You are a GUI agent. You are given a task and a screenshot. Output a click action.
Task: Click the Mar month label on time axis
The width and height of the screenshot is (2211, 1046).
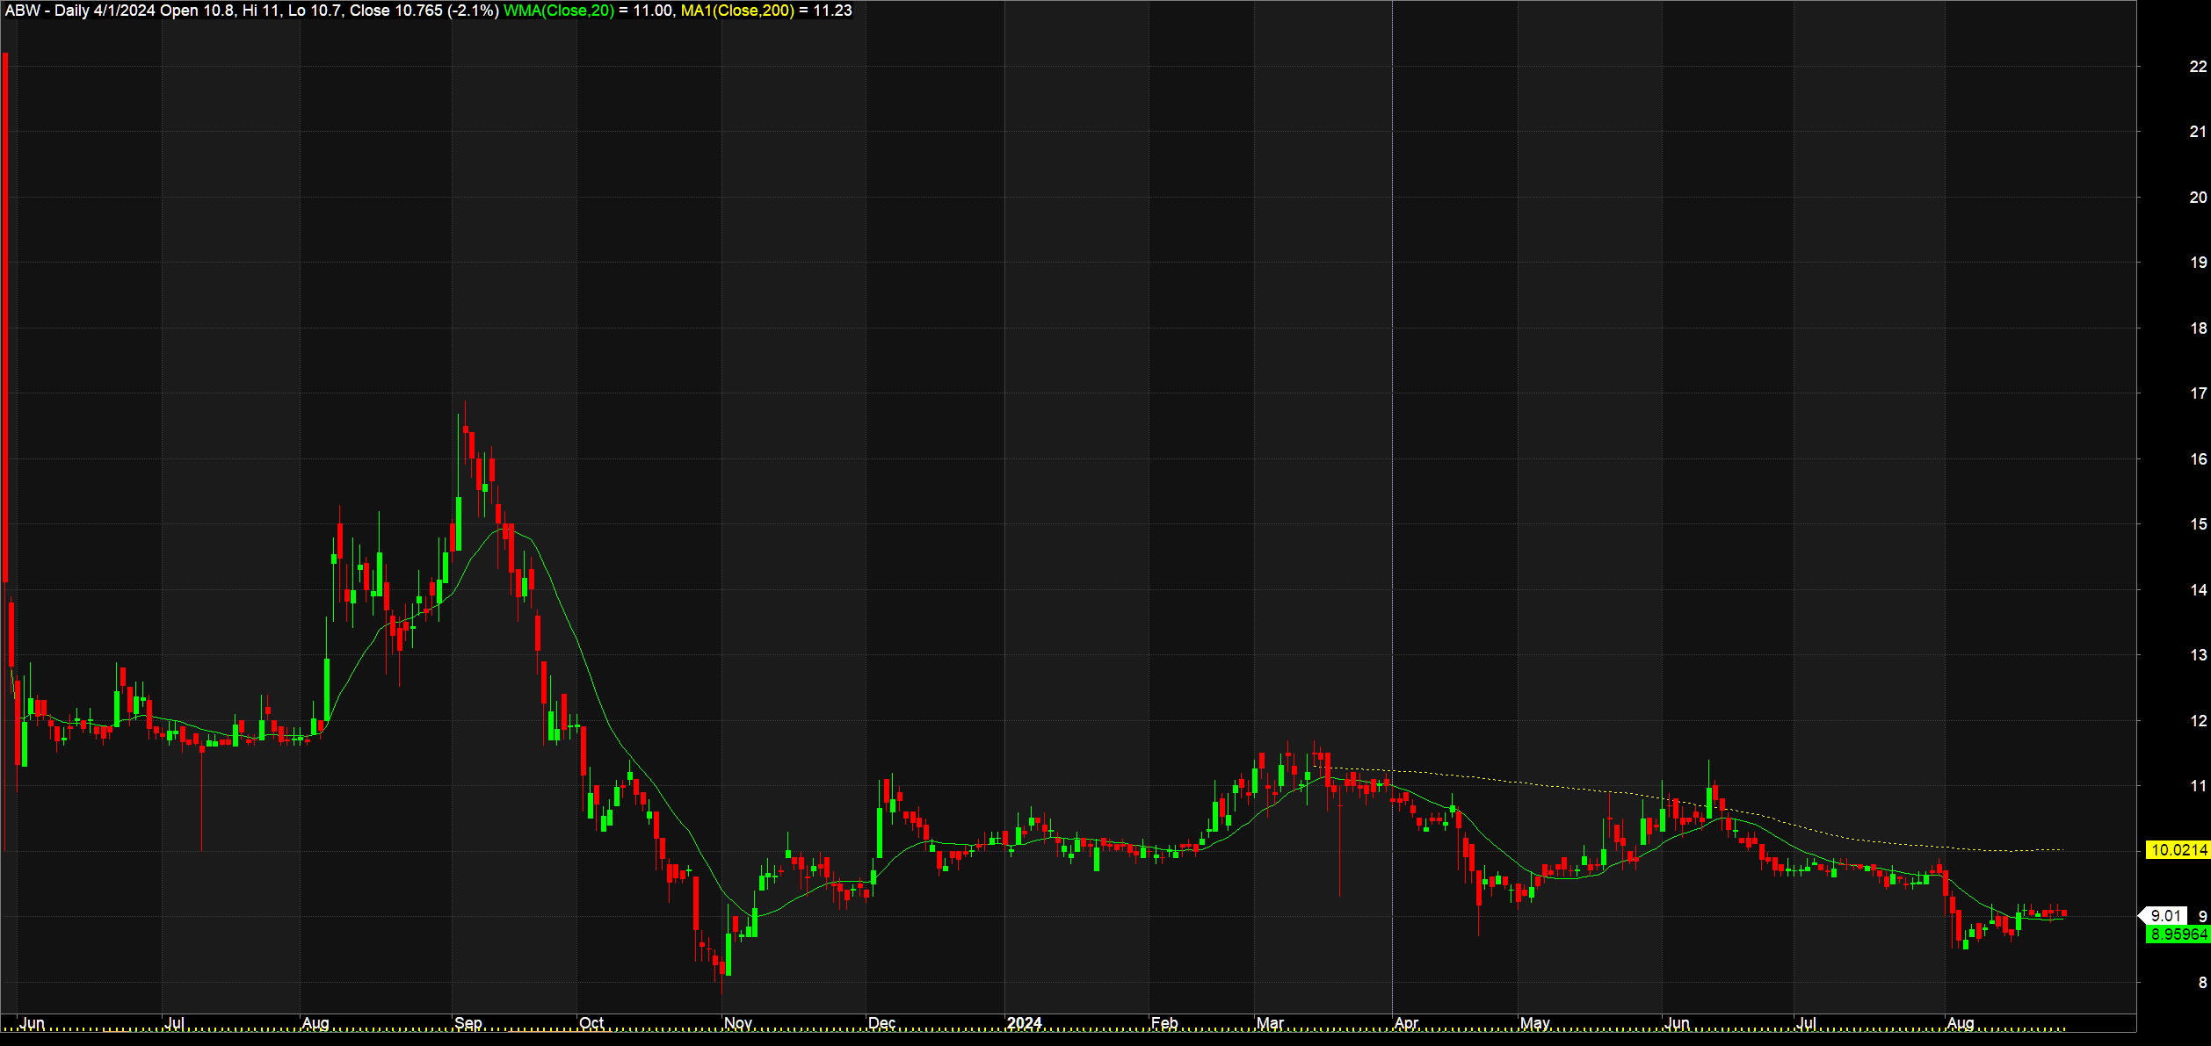pyautogui.click(x=1270, y=1023)
